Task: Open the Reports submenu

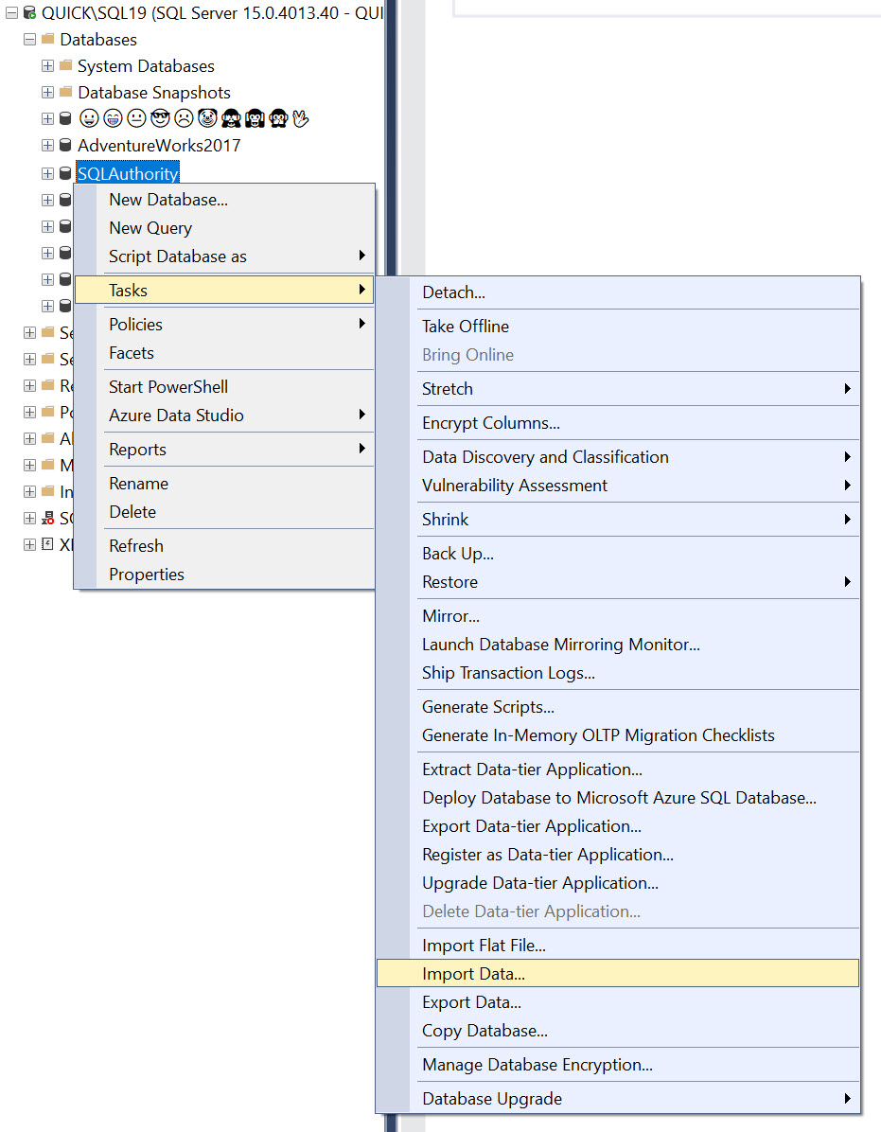Action: [x=224, y=449]
